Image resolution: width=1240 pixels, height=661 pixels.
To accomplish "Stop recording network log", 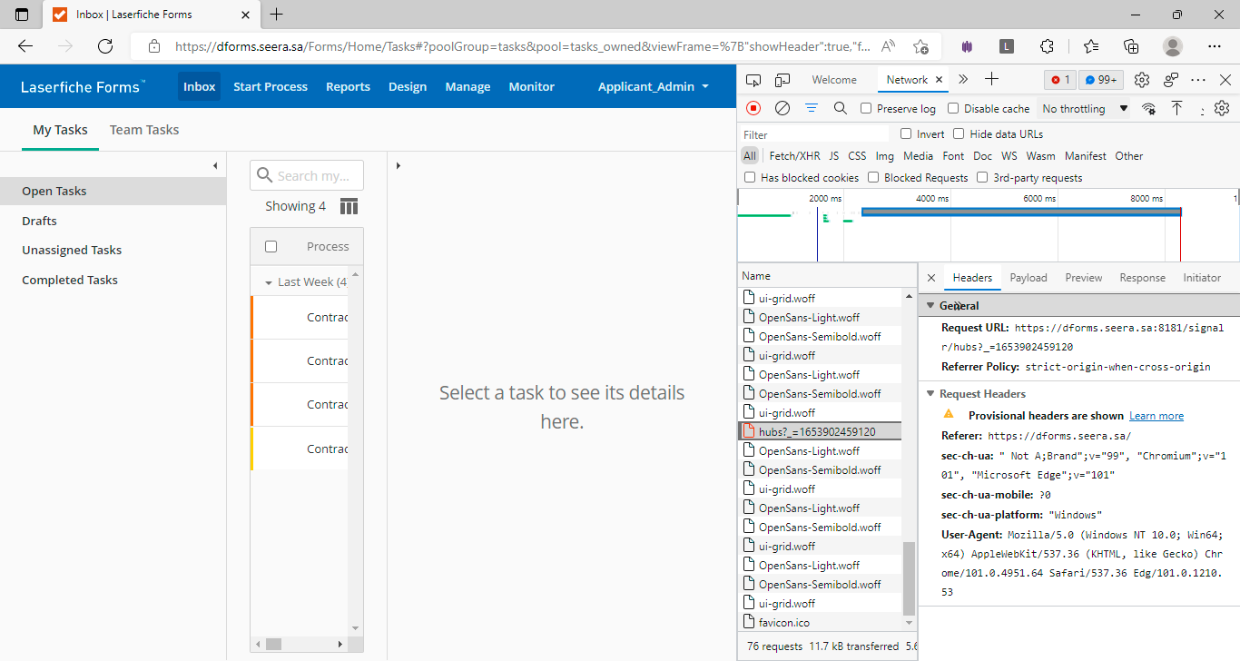I will click(753, 108).
